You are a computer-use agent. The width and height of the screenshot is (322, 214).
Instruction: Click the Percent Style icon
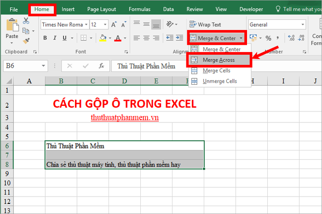[x=268, y=38]
